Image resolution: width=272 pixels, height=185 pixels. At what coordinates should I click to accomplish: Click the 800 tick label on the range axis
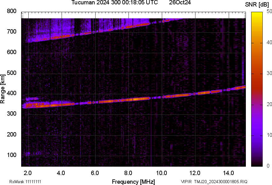(x=12, y=12)
